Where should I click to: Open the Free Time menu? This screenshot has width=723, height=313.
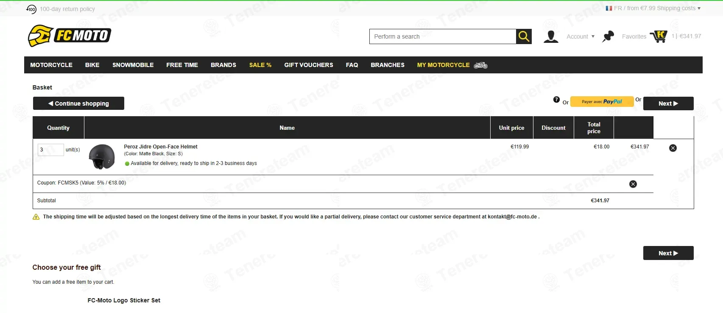click(182, 65)
